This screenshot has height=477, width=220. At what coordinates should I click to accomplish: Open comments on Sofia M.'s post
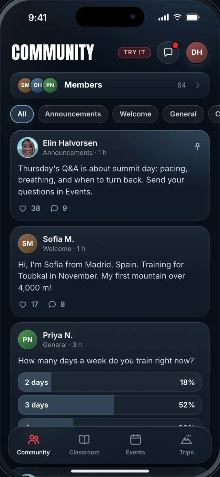(52, 304)
